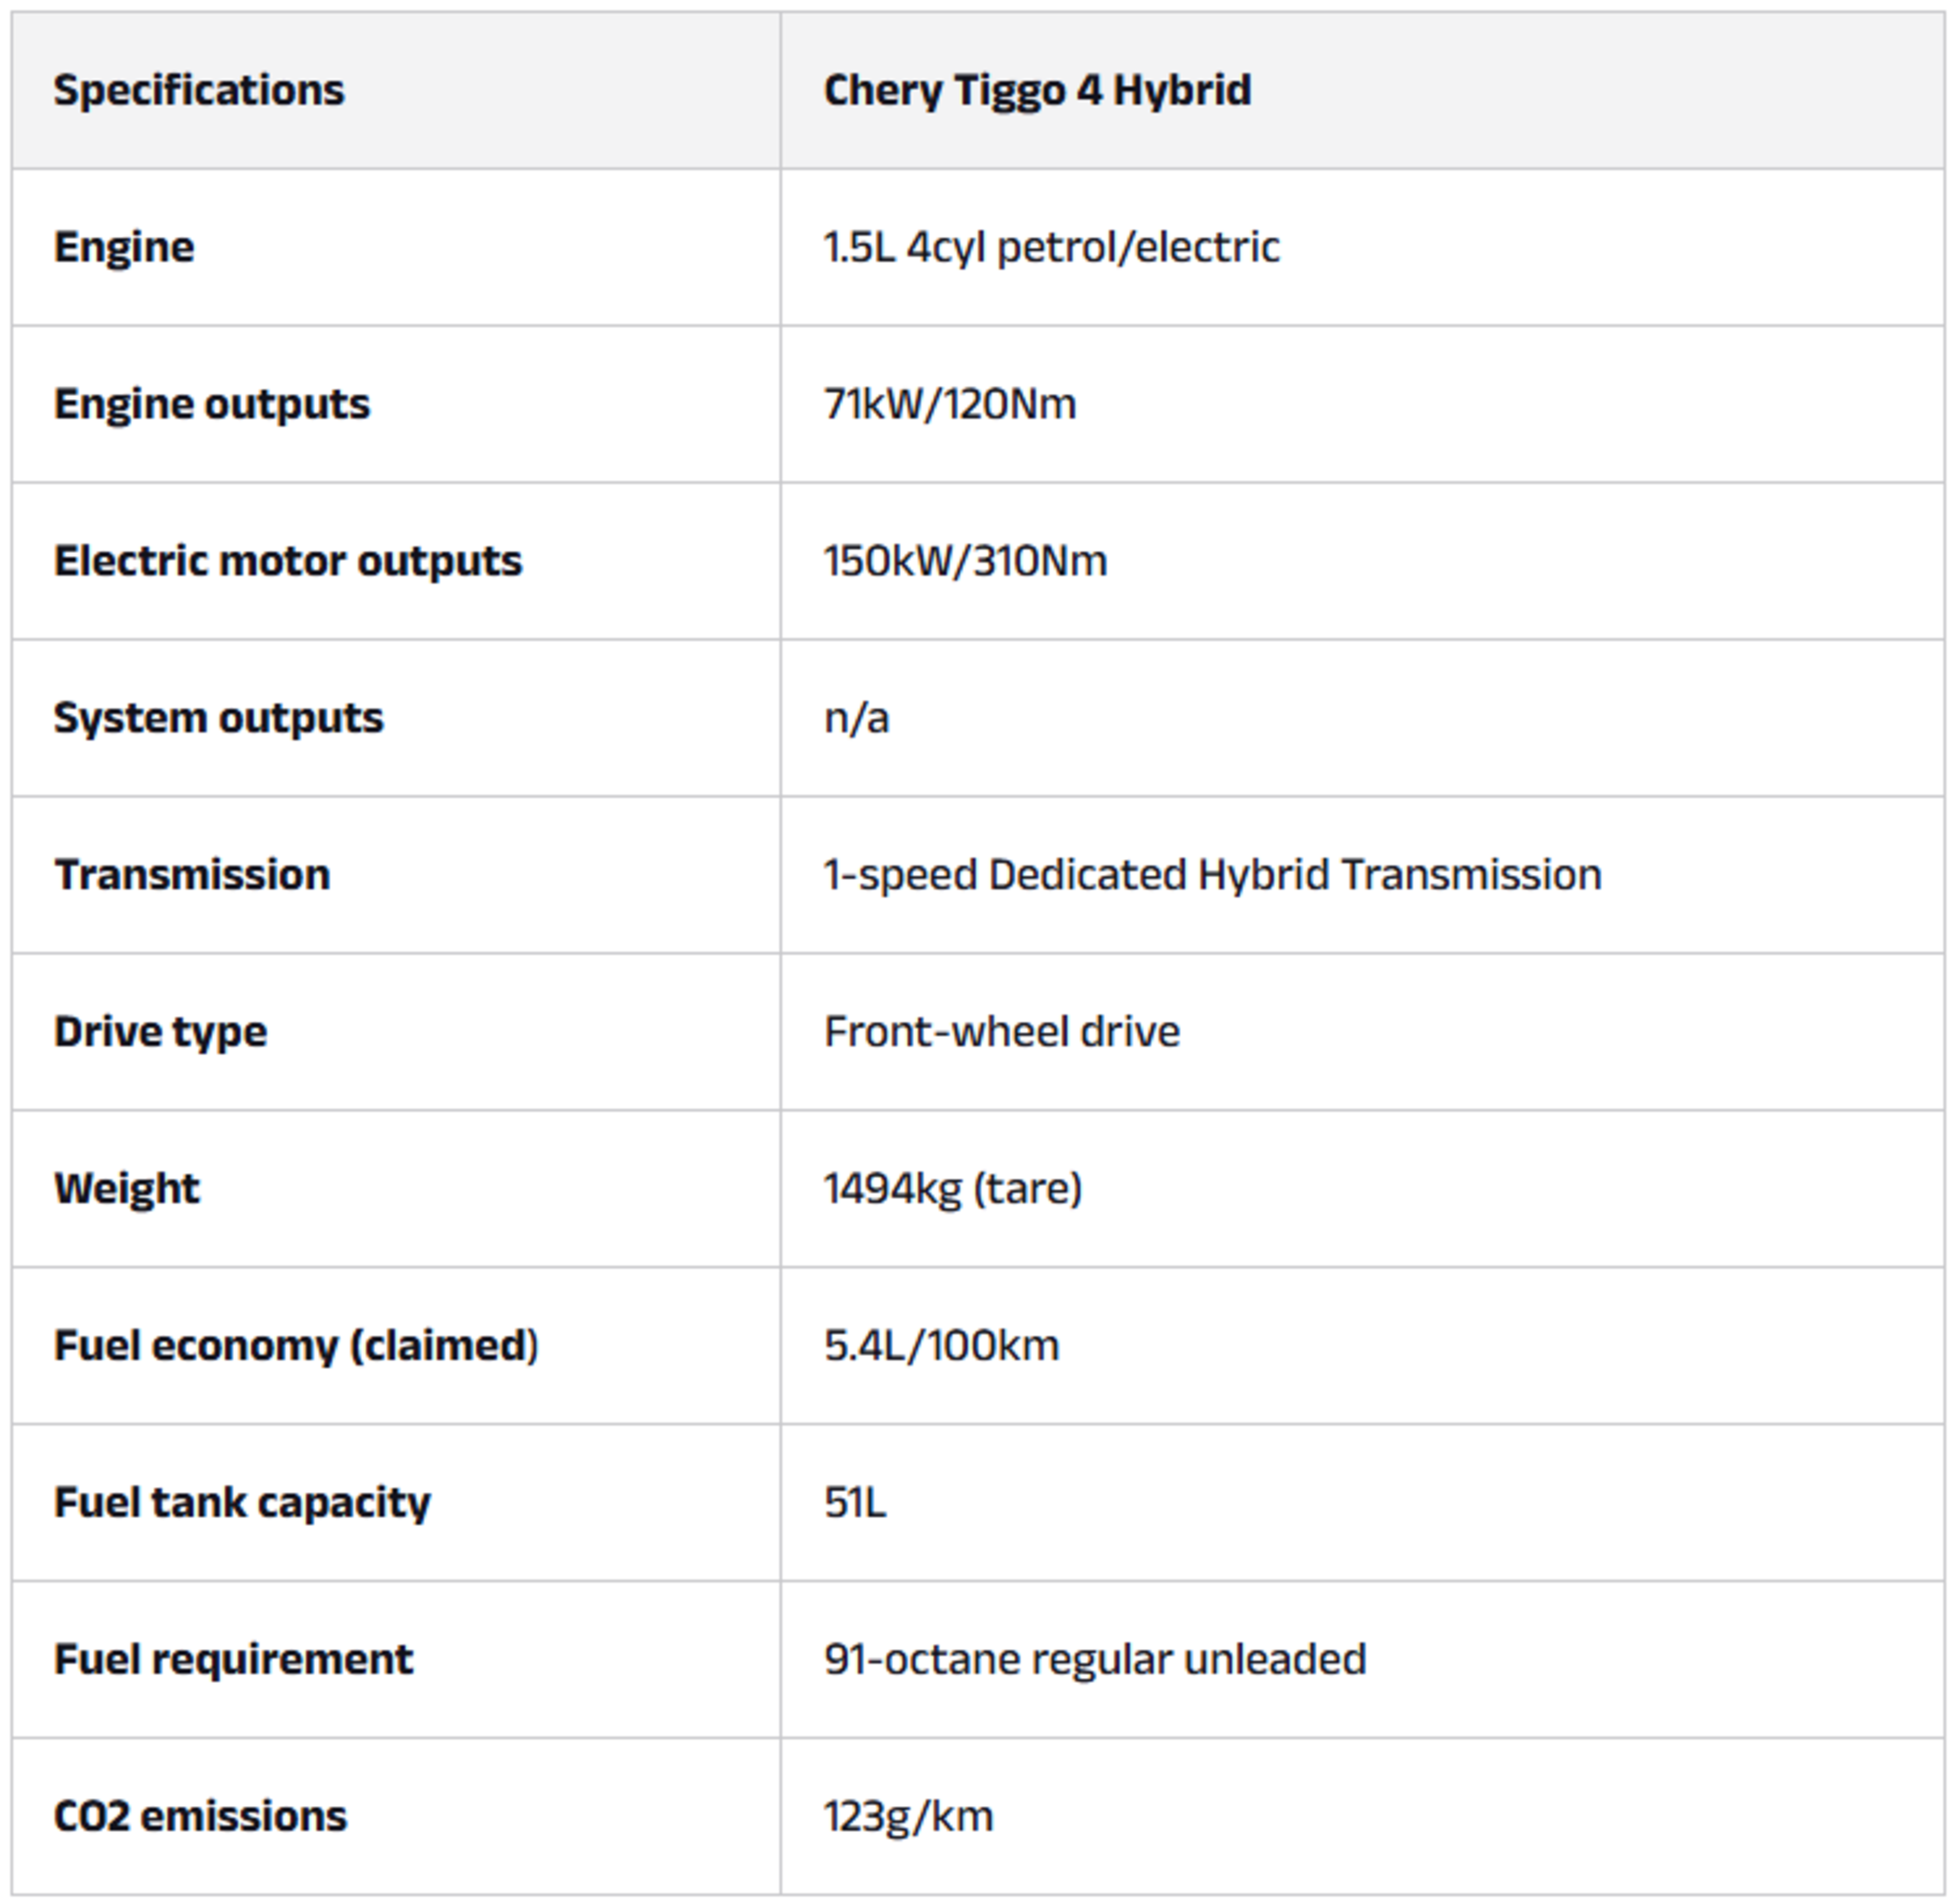Click the 91-octane regular unleaded text
This screenshot has width=1954, height=1904.
point(1095,1660)
